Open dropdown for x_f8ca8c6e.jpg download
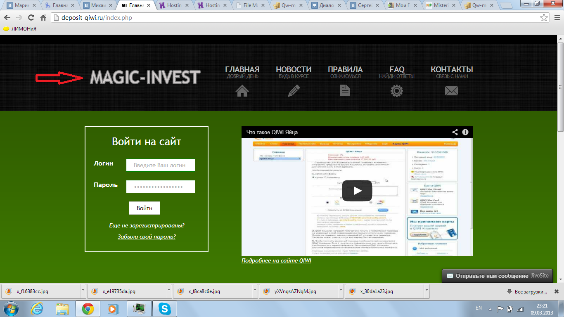The height and width of the screenshot is (317, 564). (x=255, y=291)
